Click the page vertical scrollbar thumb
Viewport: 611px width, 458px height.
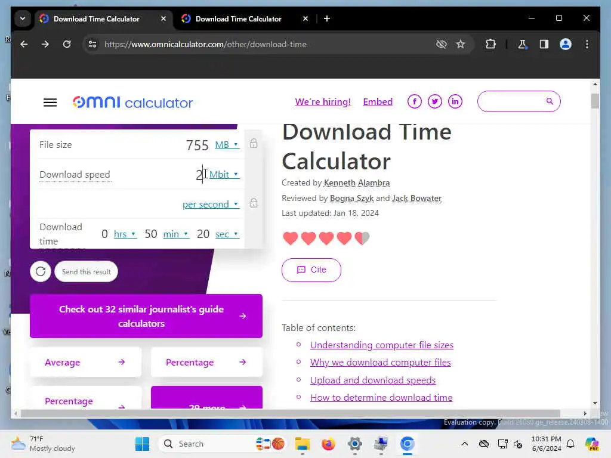tap(595, 101)
